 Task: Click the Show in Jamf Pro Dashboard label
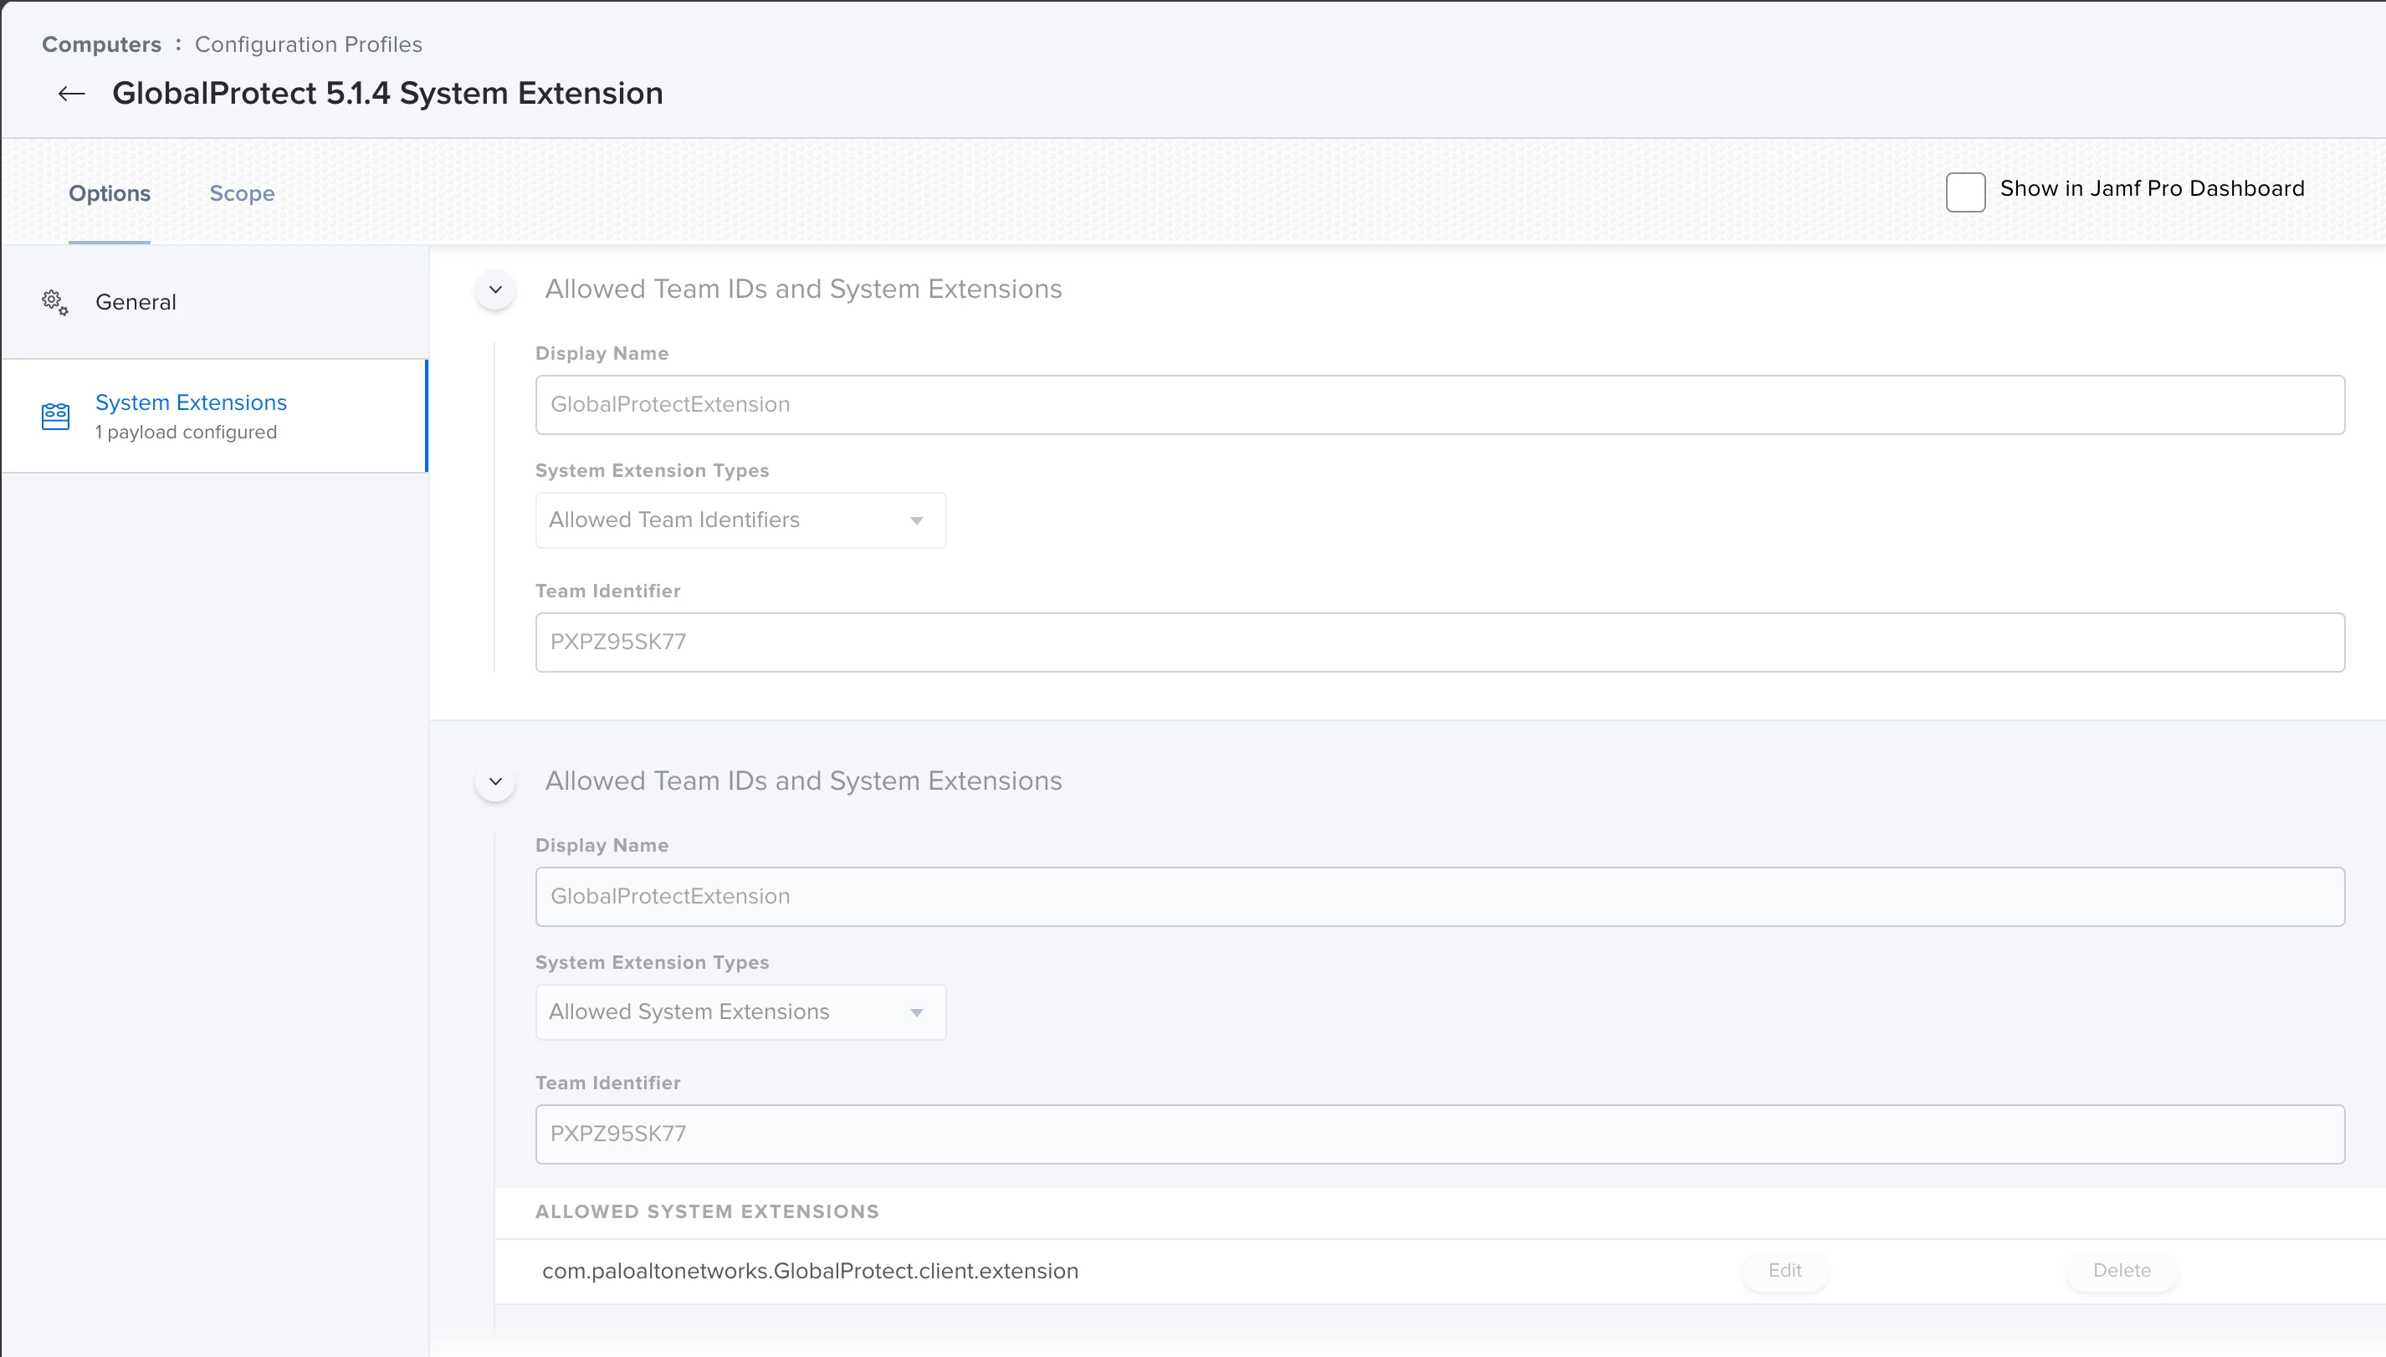pyautogui.click(x=2152, y=188)
